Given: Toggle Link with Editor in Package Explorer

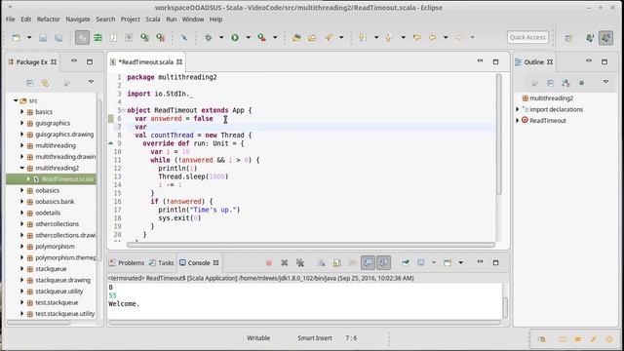Looking at the screenshot, I should click(x=45, y=83).
